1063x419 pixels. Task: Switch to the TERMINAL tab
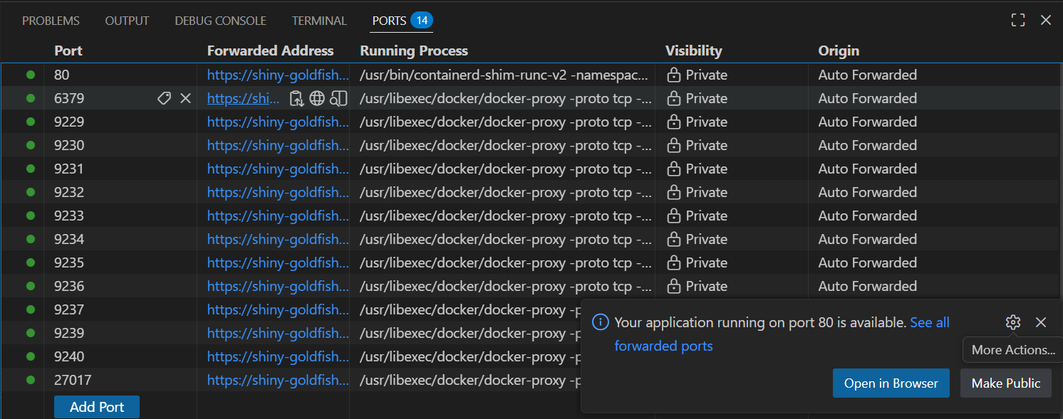pyautogui.click(x=319, y=21)
